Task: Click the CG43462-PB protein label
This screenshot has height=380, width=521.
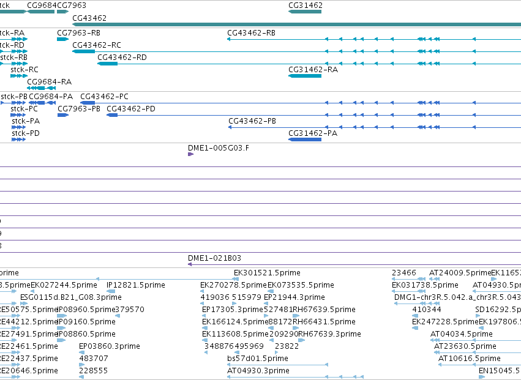Action: coord(252,121)
